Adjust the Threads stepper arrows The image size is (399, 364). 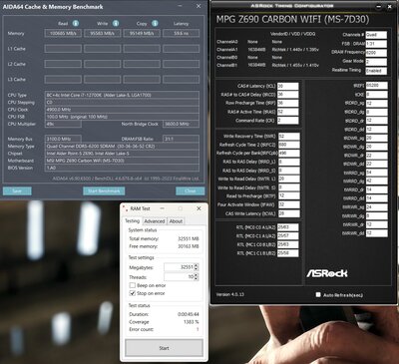(196, 276)
